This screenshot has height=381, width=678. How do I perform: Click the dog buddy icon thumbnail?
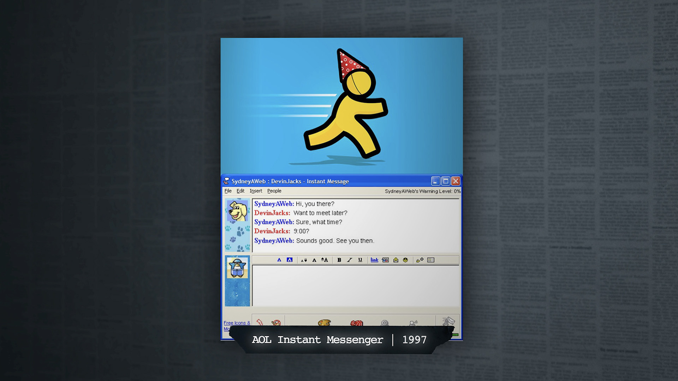pos(237,211)
